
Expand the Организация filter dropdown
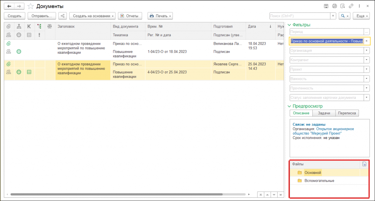[x=366, y=51]
